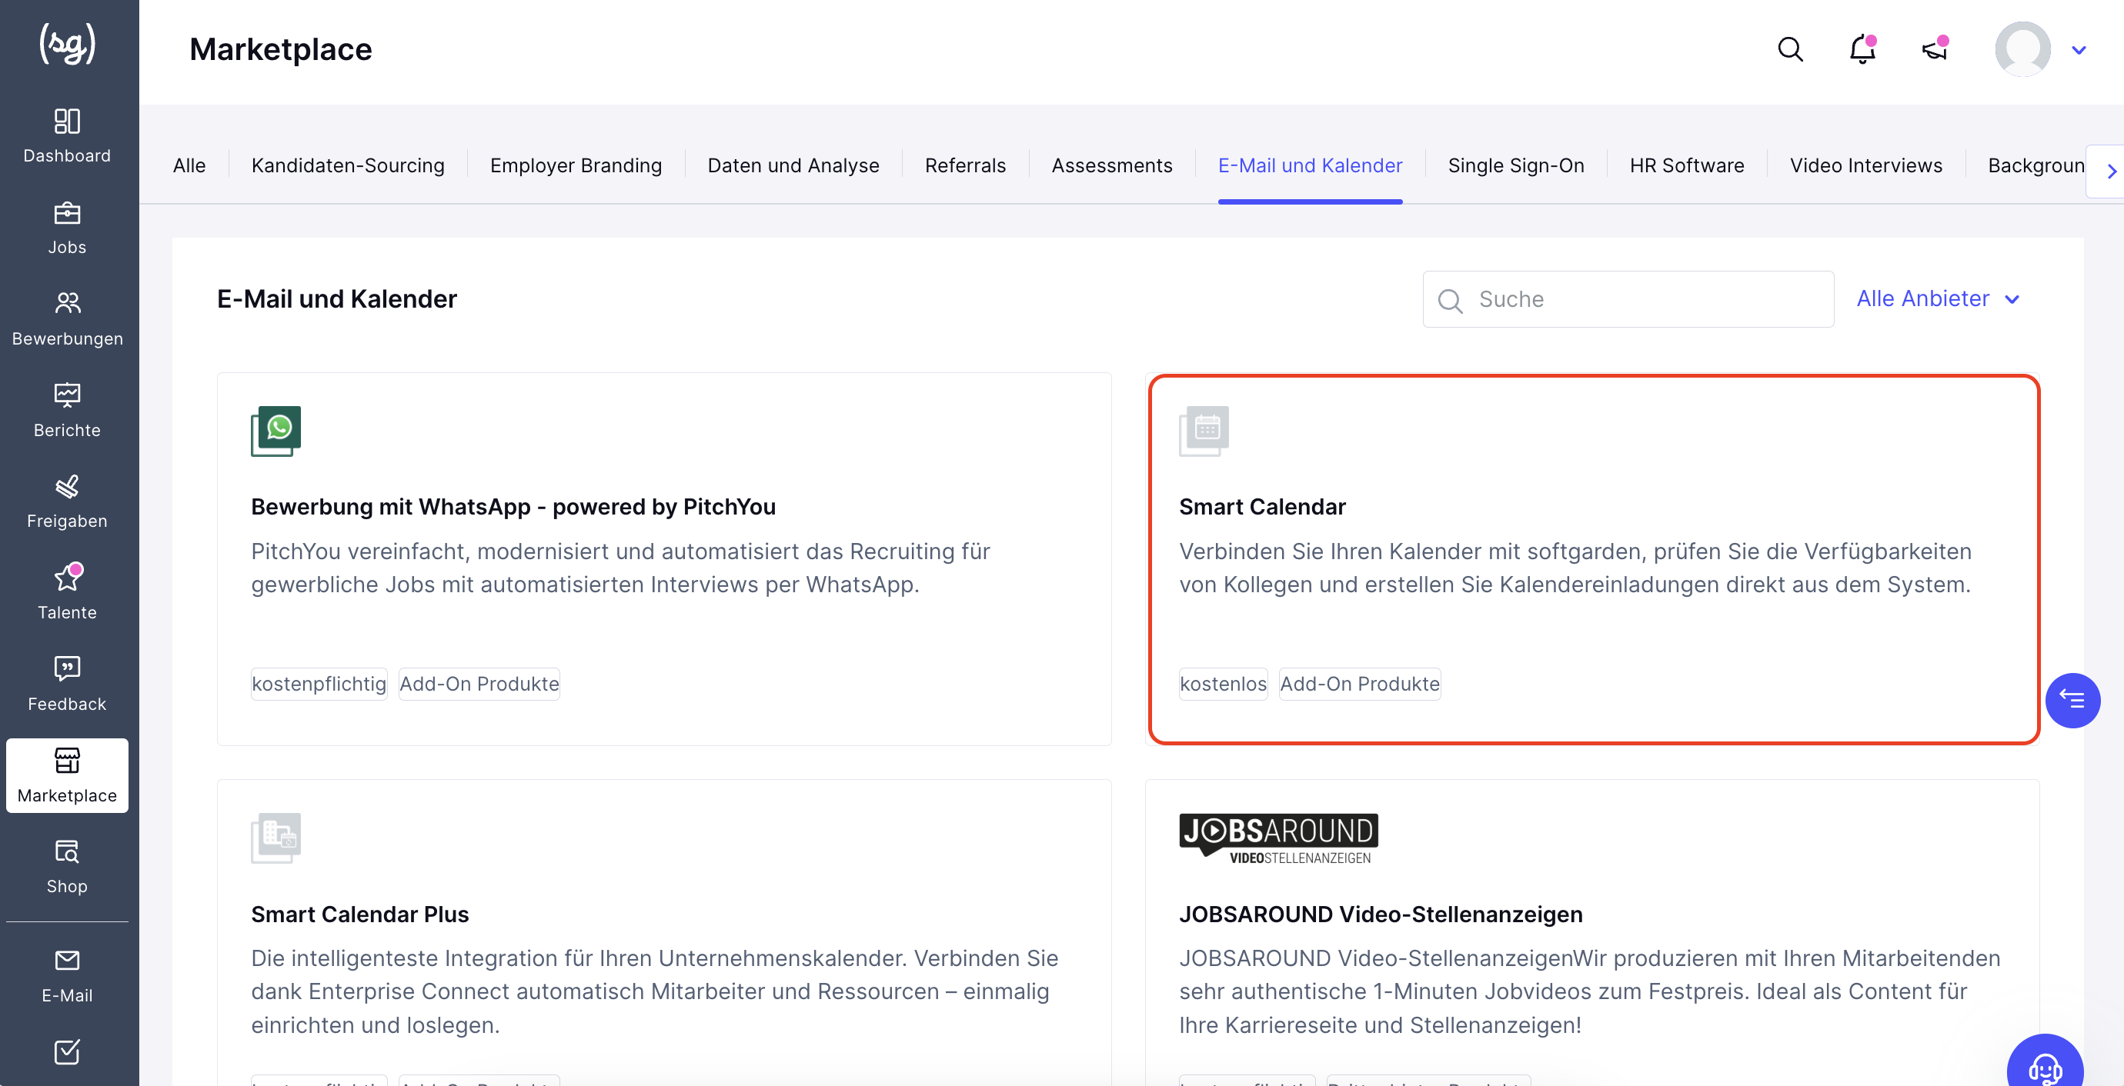Screen dimensions: 2124x1086
Task: Click Add-On Produkte tag on Smart Calendar
Action: 1359,684
